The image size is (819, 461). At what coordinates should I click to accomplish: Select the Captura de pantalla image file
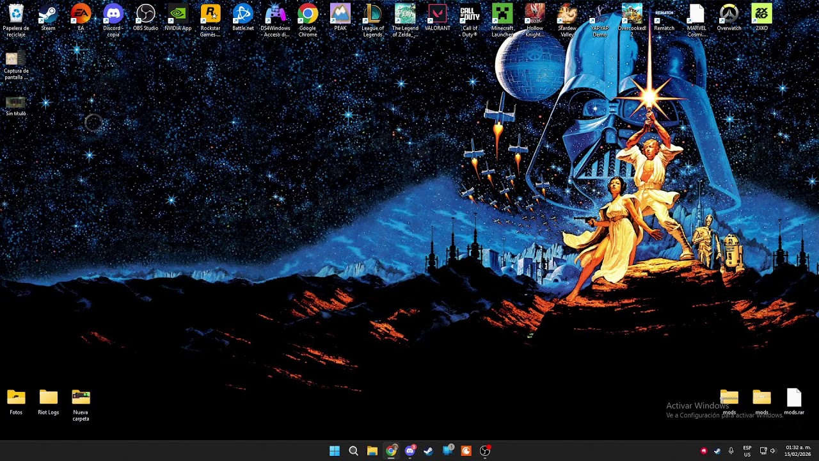(16, 67)
